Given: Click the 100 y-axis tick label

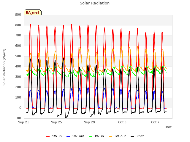Looking at the screenshot, I should [x=18, y=98].
